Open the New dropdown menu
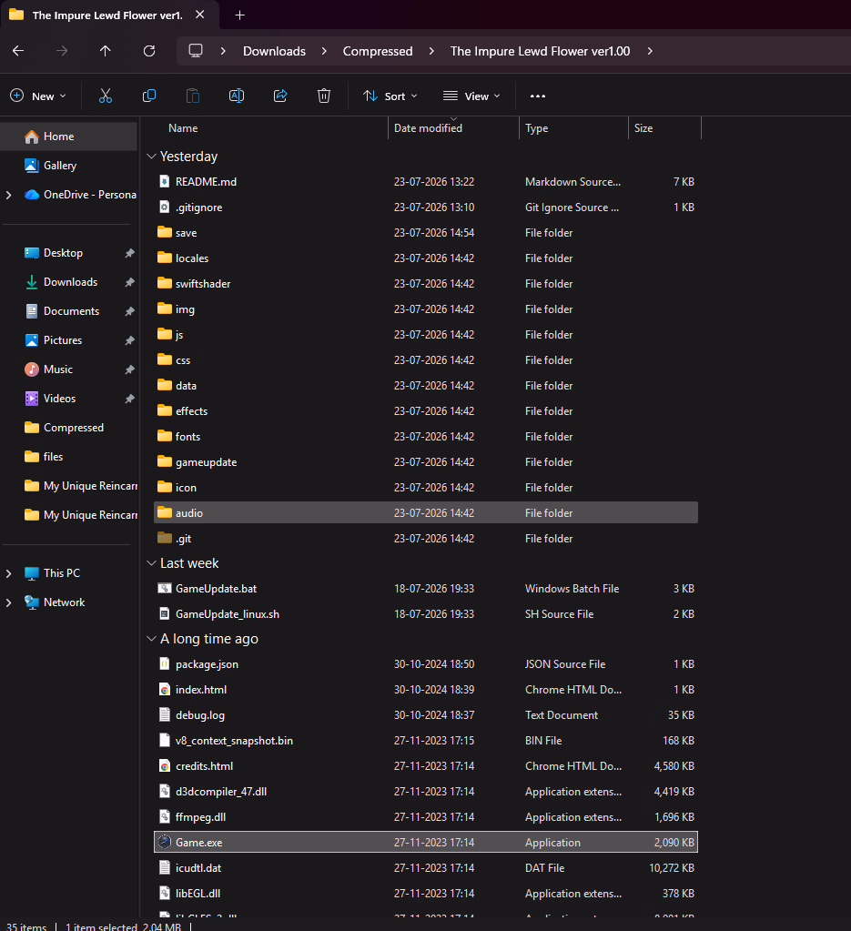 pyautogui.click(x=38, y=96)
